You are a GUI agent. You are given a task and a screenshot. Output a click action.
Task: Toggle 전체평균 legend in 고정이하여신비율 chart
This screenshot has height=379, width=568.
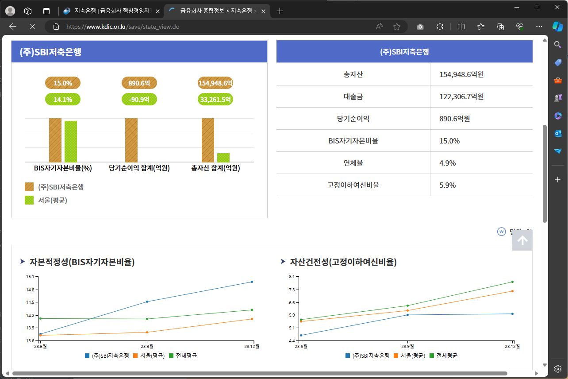point(443,356)
